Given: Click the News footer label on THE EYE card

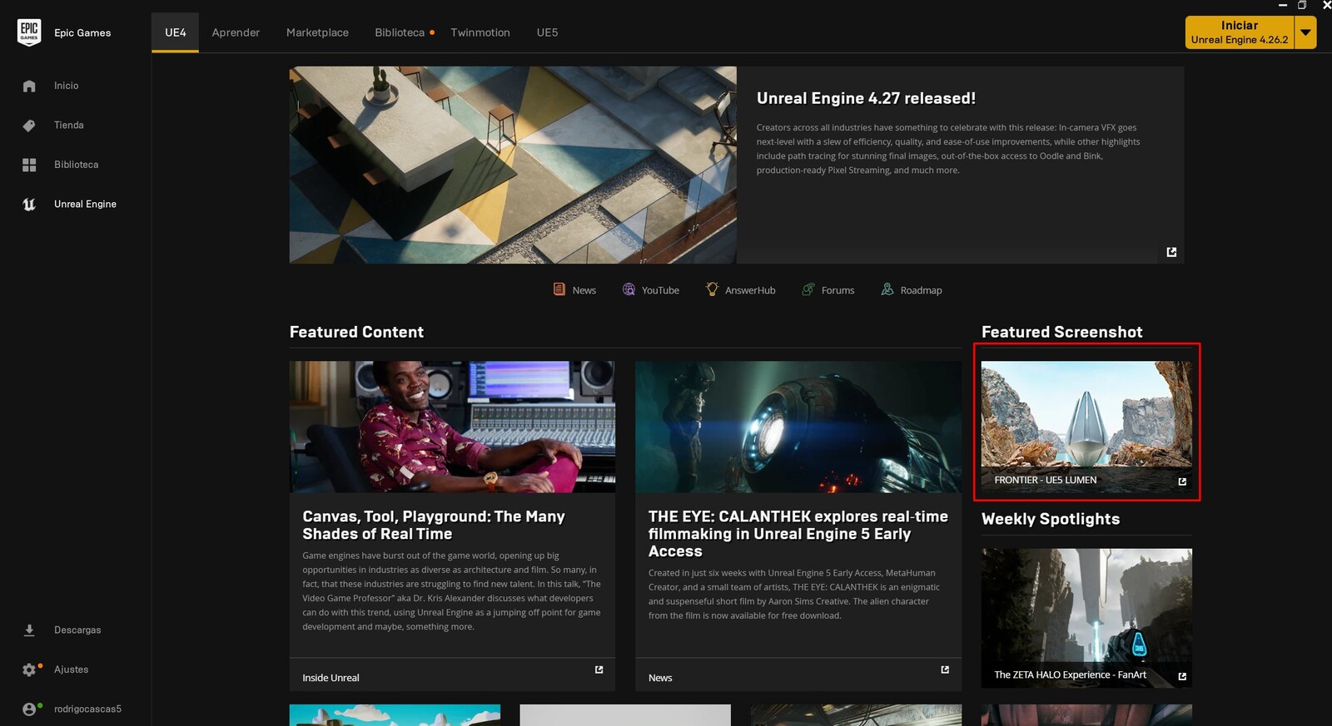Looking at the screenshot, I should pyautogui.click(x=660, y=678).
